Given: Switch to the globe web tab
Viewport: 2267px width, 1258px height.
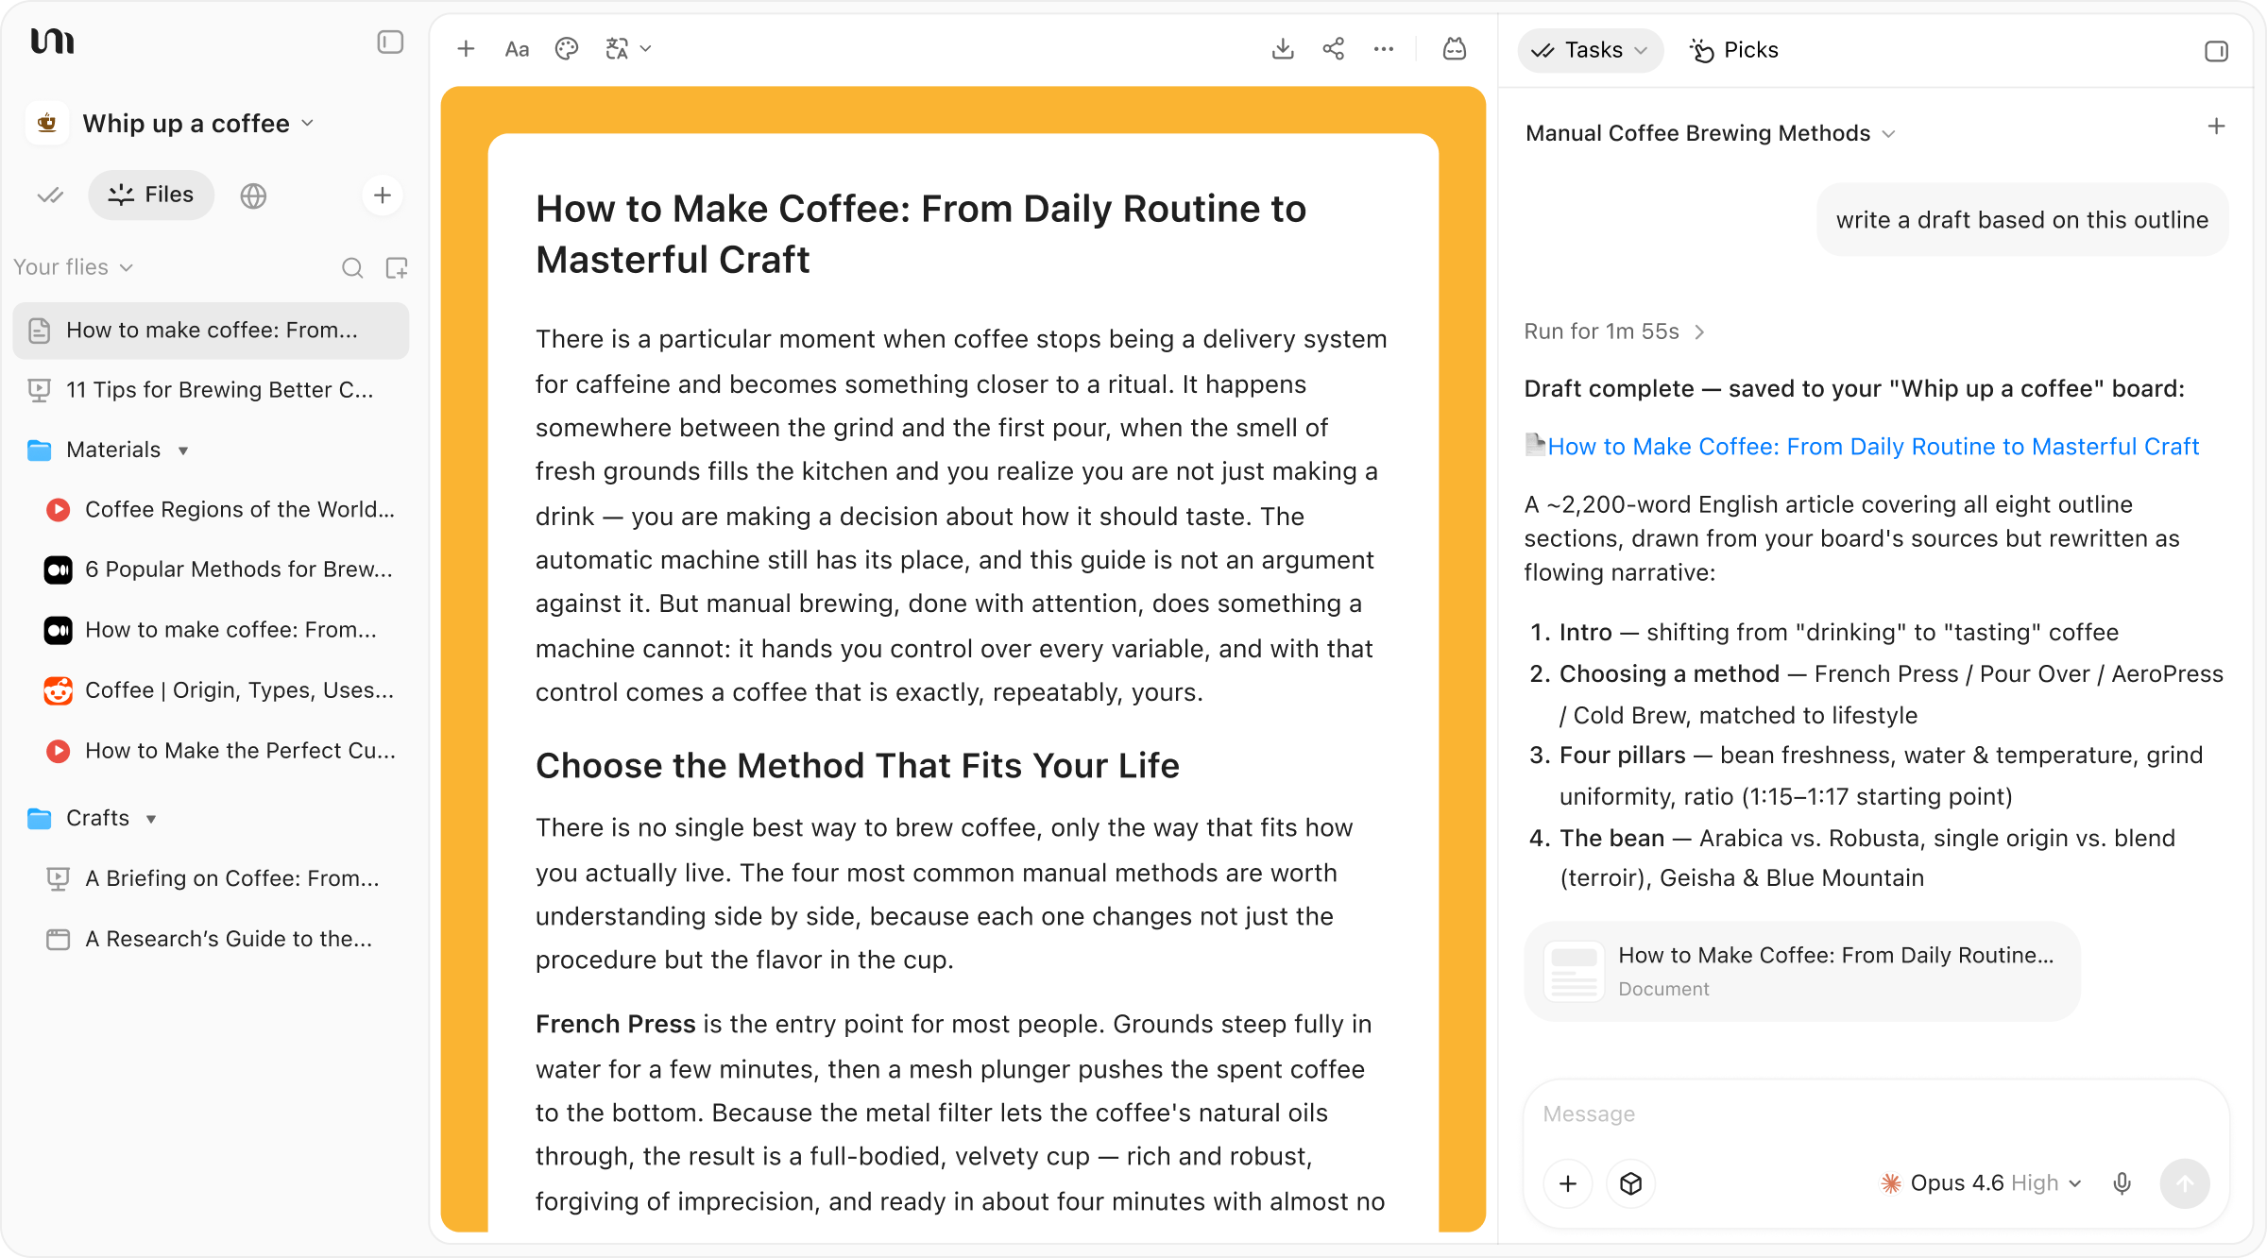Looking at the screenshot, I should click(253, 195).
